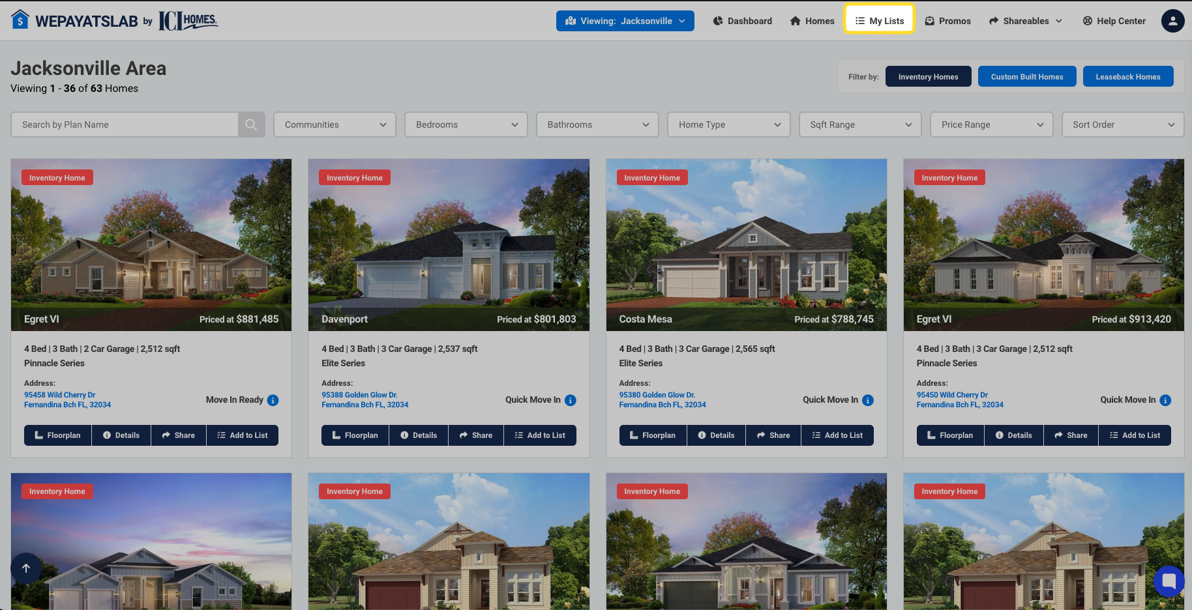
Task: Click the WEPAYATSLAB house logo icon
Action: click(20, 20)
